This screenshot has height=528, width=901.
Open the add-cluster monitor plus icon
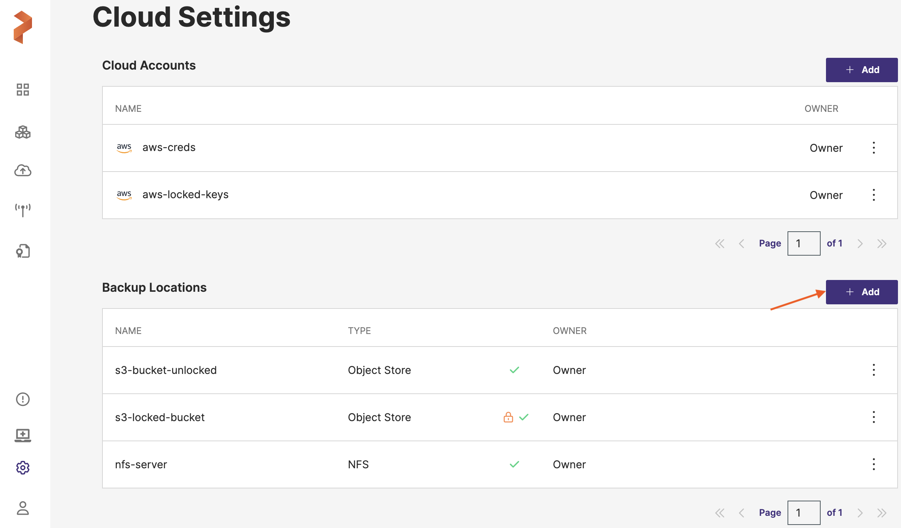coord(23,435)
